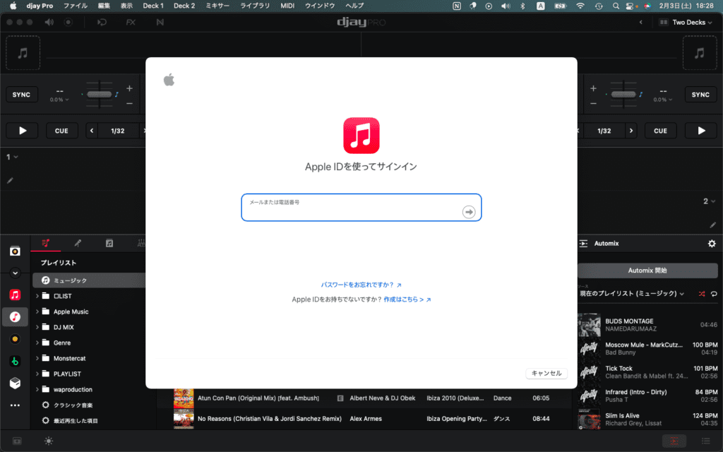
Task: Expand the OLIST playlist folder
Action: point(37,296)
